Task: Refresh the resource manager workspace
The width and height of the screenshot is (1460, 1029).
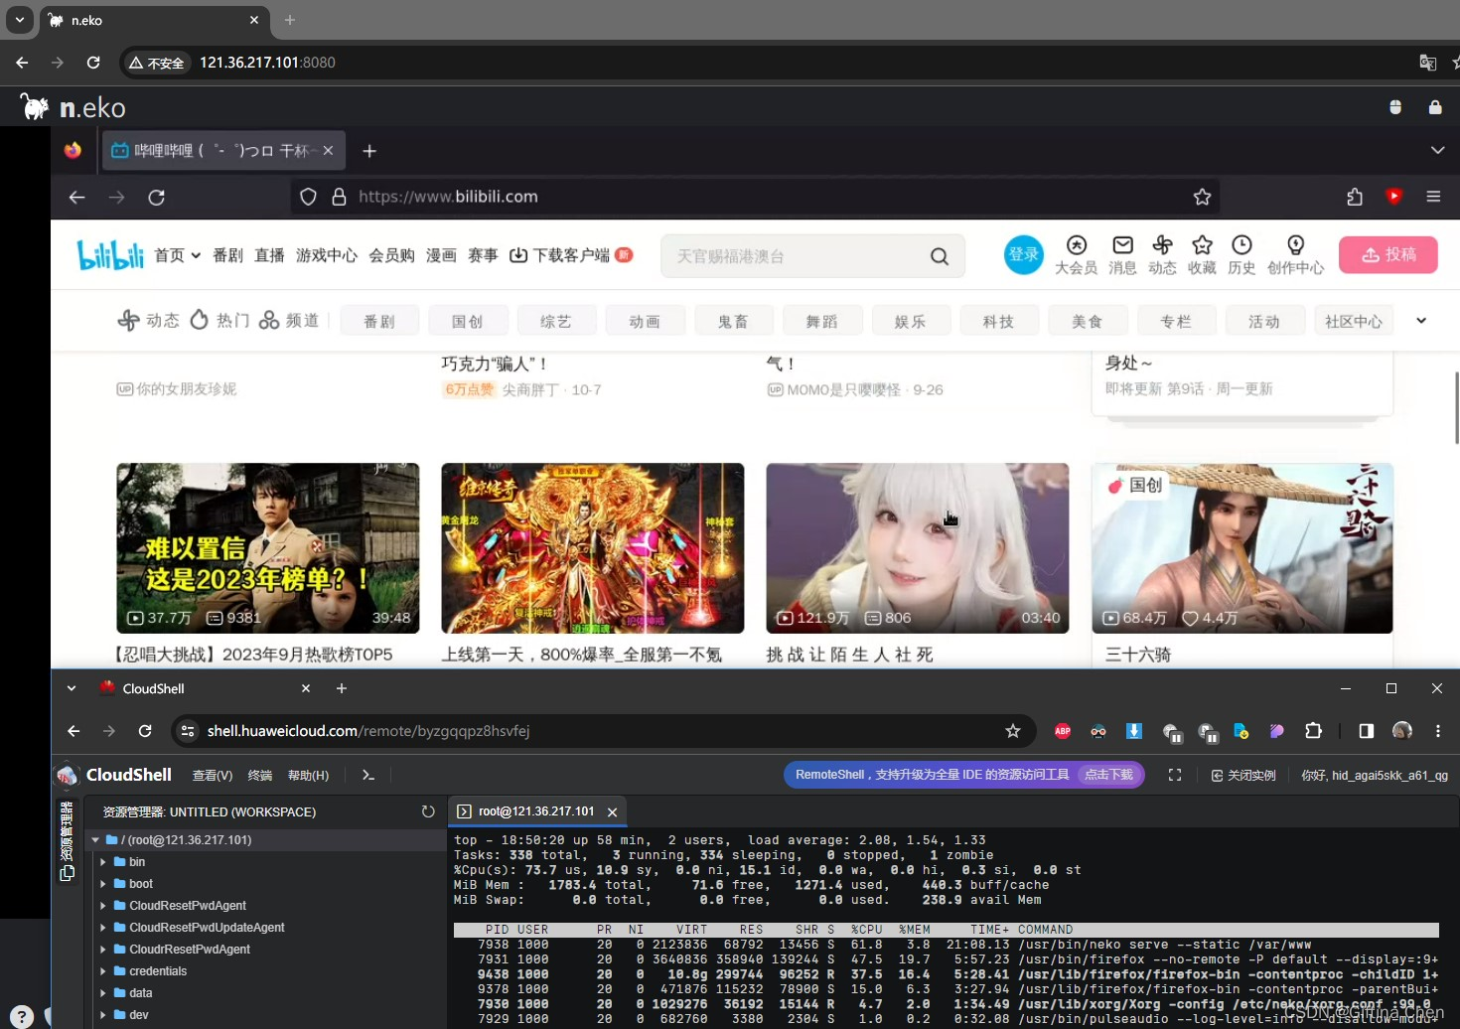Action: pyautogui.click(x=428, y=811)
